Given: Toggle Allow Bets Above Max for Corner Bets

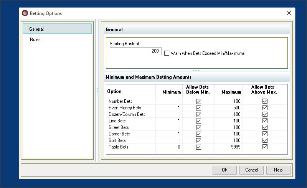Looking at the screenshot, I should point(265,134).
